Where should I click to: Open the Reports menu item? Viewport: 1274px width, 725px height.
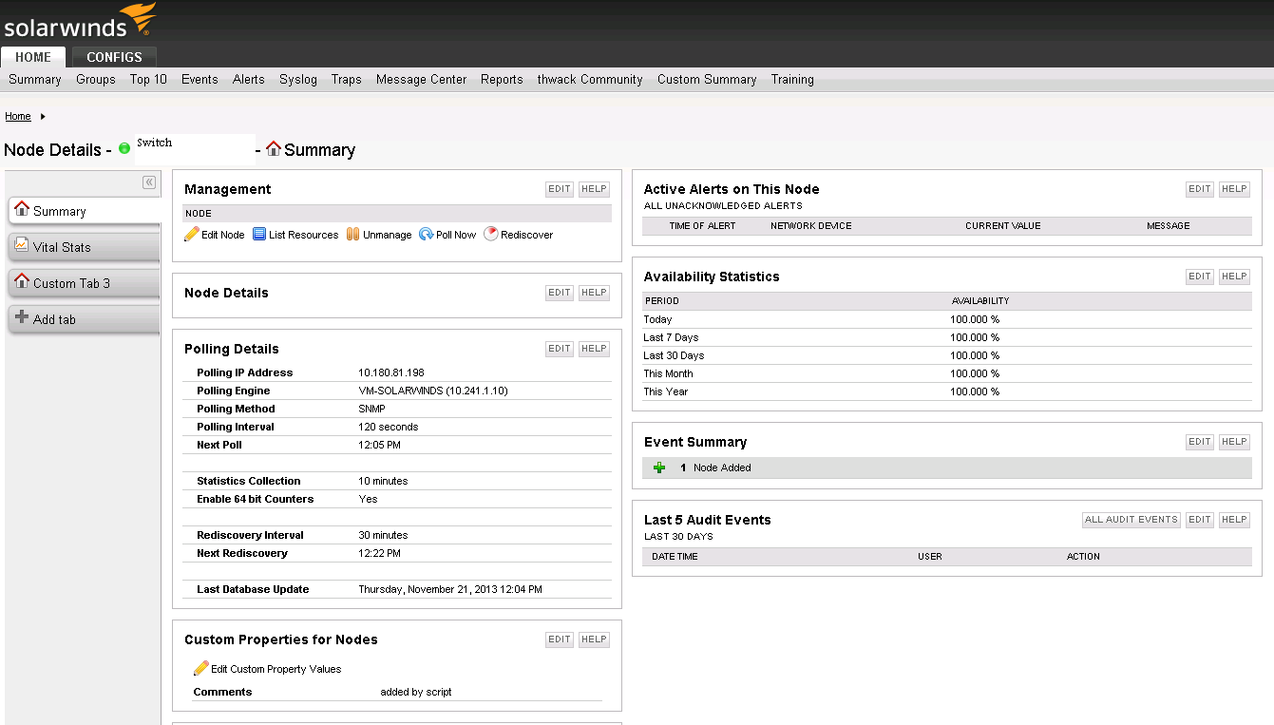[502, 80]
